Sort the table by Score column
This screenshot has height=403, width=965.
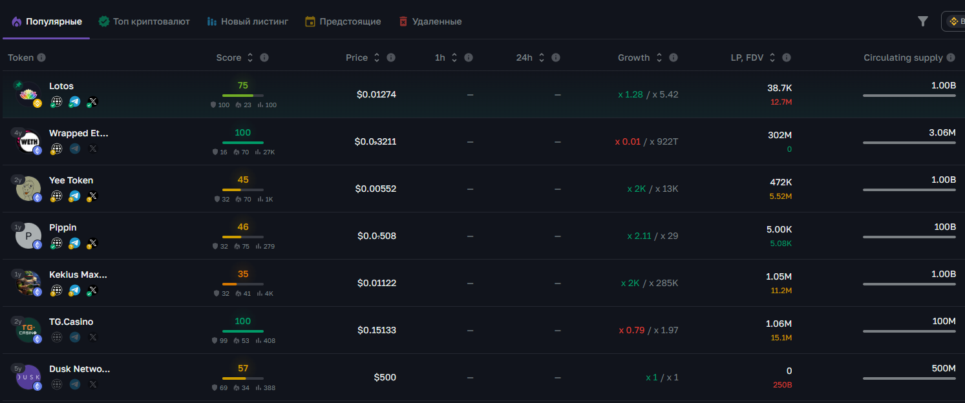[x=250, y=57]
